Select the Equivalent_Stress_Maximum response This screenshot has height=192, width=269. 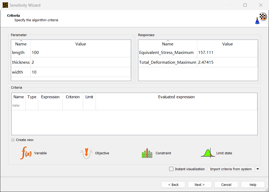coord(168,53)
